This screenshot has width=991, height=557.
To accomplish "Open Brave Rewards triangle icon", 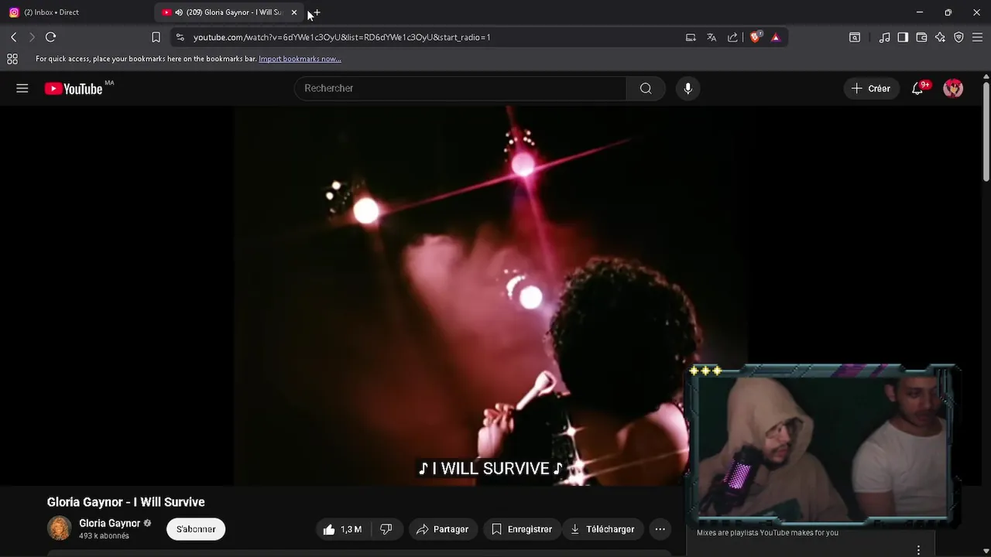I will pyautogui.click(x=776, y=37).
